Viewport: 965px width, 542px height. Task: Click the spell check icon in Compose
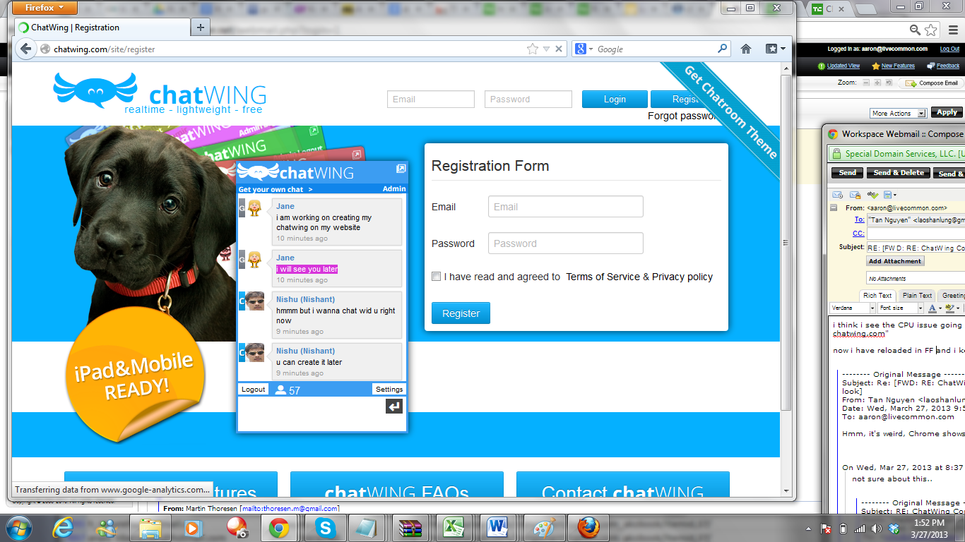click(872, 195)
